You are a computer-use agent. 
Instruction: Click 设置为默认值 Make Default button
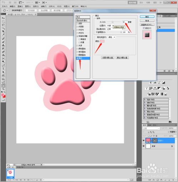pos(108,57)
